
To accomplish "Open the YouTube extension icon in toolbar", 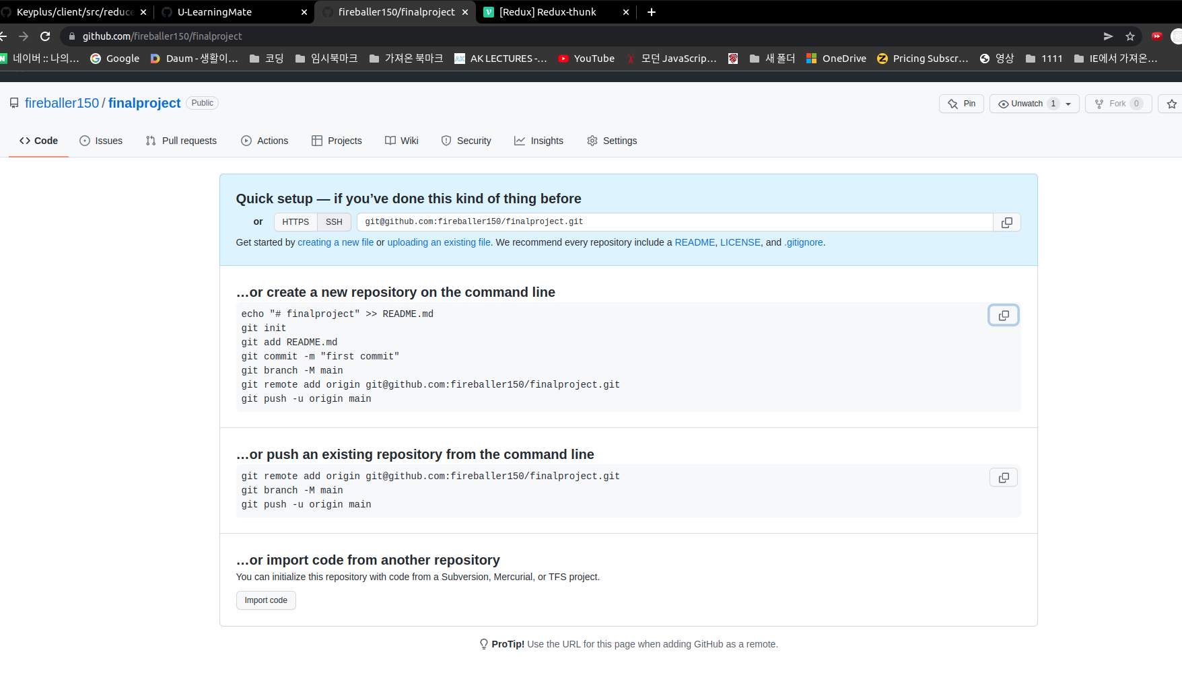I will click(x=1157, y=36).
